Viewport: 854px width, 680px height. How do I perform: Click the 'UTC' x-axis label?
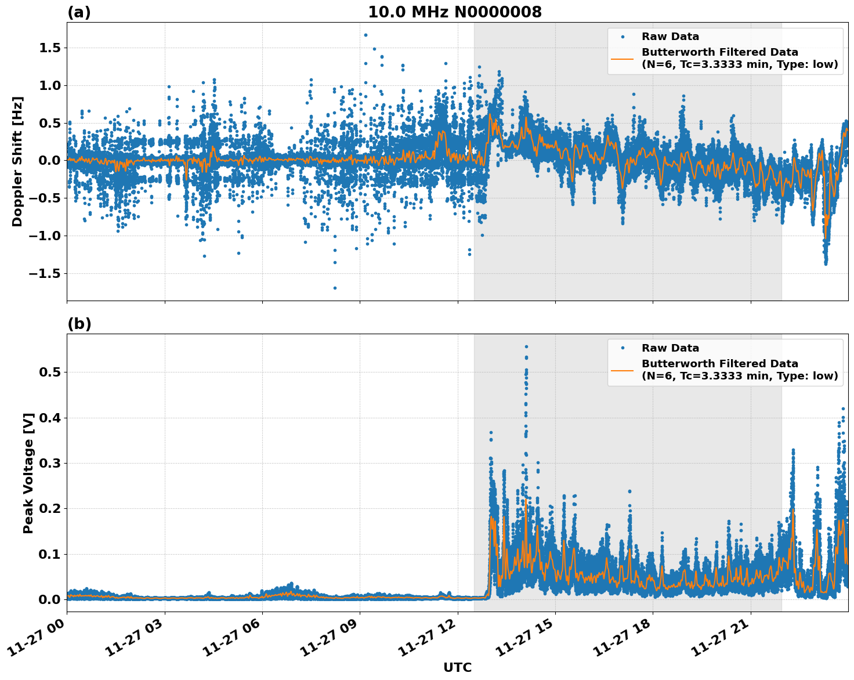(x=457, y=667)
